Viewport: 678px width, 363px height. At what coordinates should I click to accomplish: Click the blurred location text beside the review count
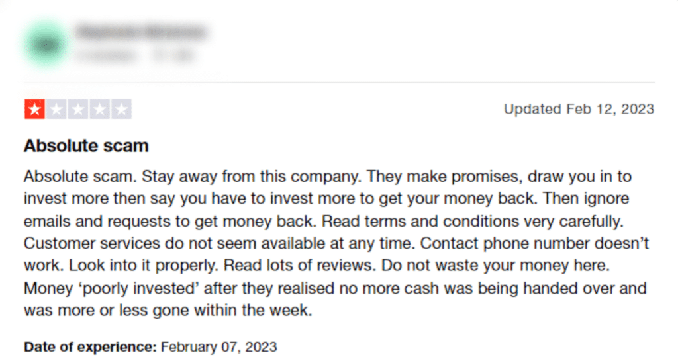tap(173, 56)
